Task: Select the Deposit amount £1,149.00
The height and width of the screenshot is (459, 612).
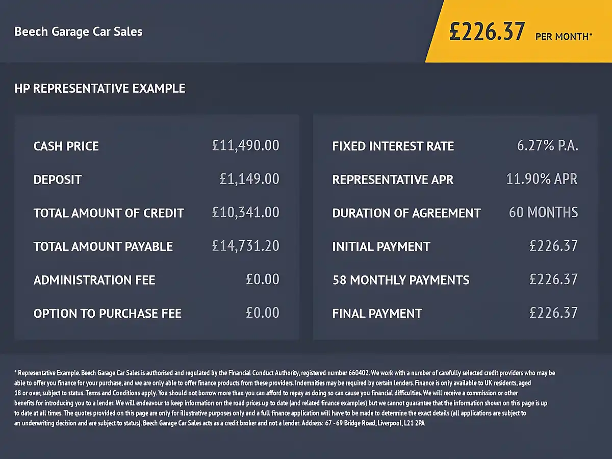Action: point(249,180)
